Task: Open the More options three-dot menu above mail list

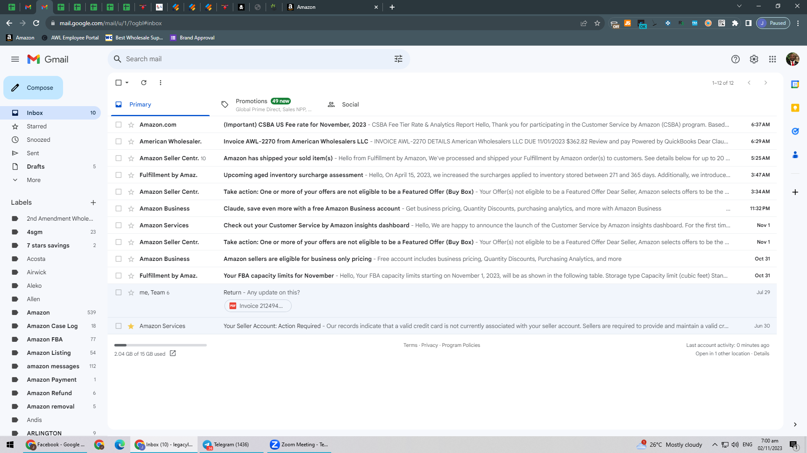Action: point(161,83)
